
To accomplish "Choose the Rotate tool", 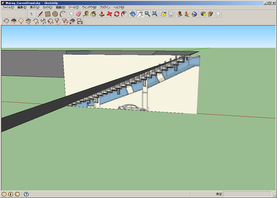I will click(x=116, y=14).
